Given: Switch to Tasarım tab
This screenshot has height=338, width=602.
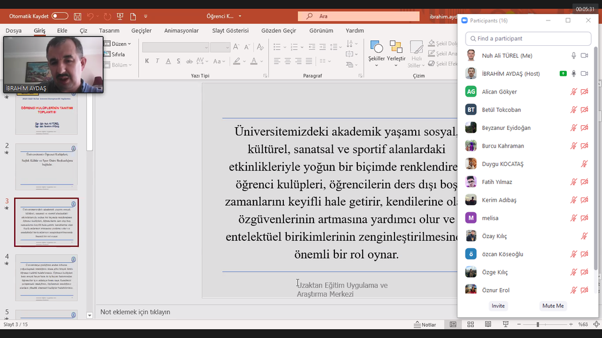Looking at the screenshot, I should point(109,31).
